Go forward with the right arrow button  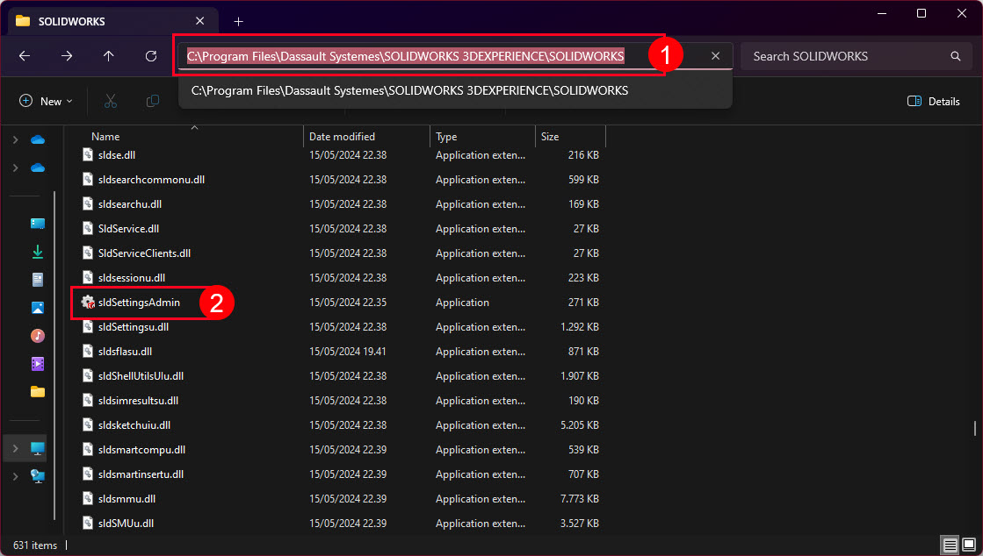pos(67,56)
